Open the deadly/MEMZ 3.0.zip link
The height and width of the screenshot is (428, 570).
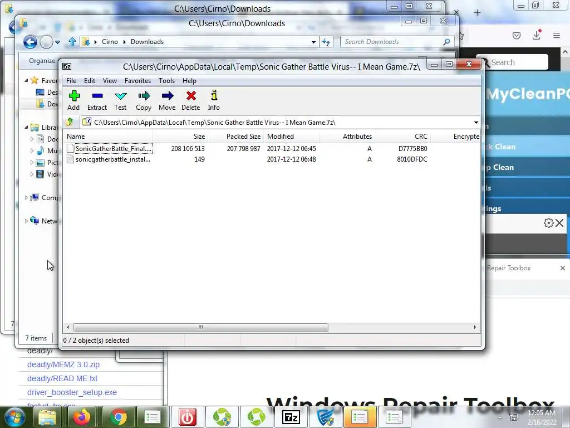(63, 364)
